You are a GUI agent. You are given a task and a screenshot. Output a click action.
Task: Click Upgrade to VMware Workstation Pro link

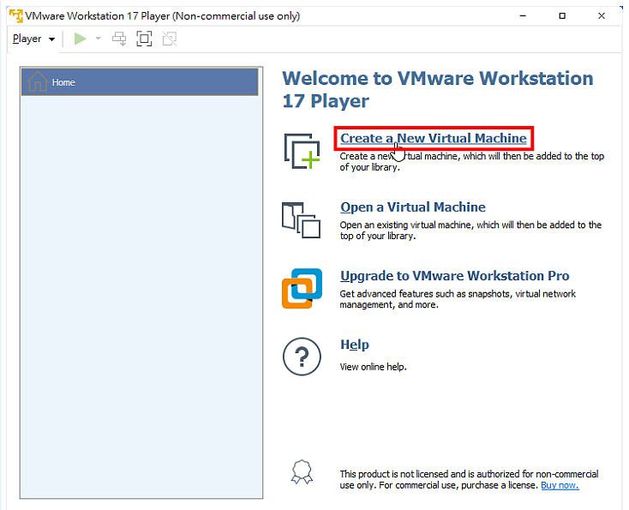tap(455, 276)
